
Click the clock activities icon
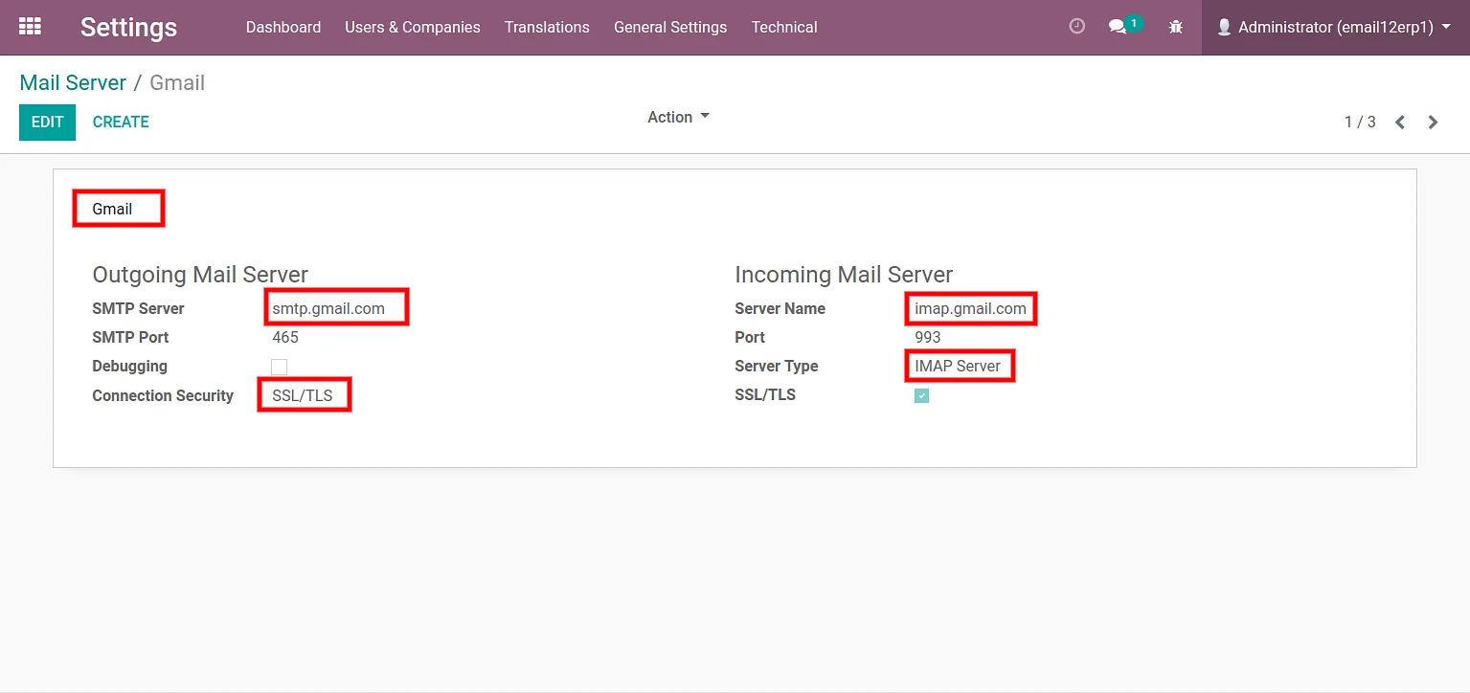[1076, 27]
